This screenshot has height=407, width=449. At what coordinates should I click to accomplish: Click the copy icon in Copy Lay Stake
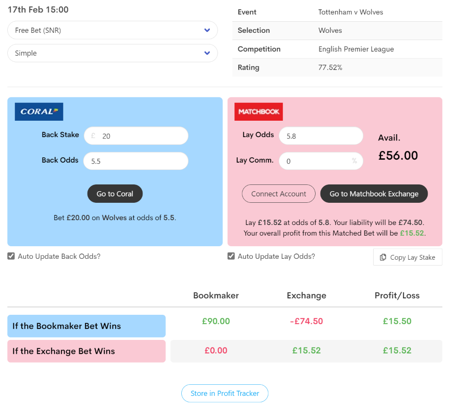[383, 257]
